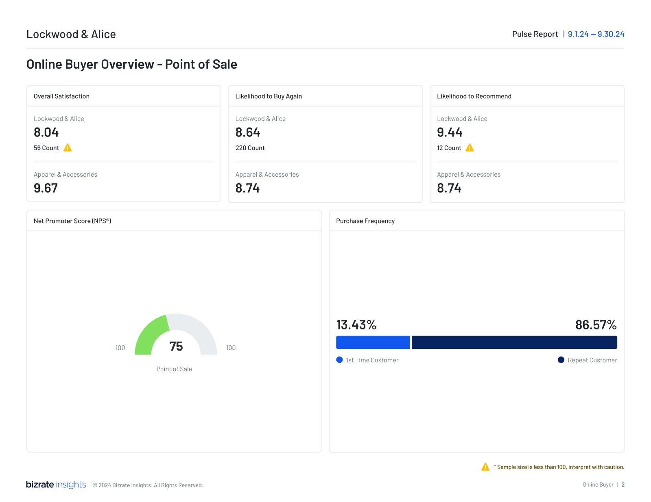Click the caution icon in the footnote

click(x=485, y=467)
